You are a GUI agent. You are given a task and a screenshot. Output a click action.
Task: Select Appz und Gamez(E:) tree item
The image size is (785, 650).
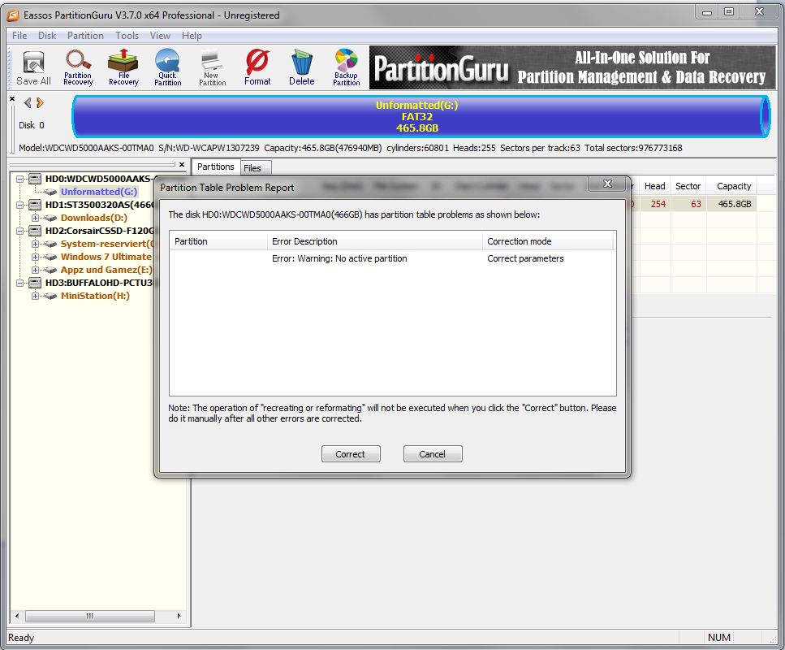pyautogui.click(x=106, y=270)
